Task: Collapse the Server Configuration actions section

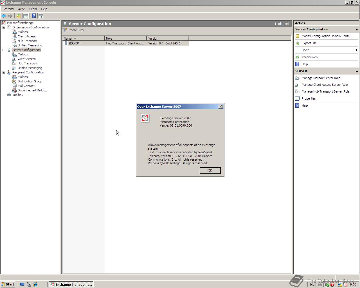Action: [357, 29]
